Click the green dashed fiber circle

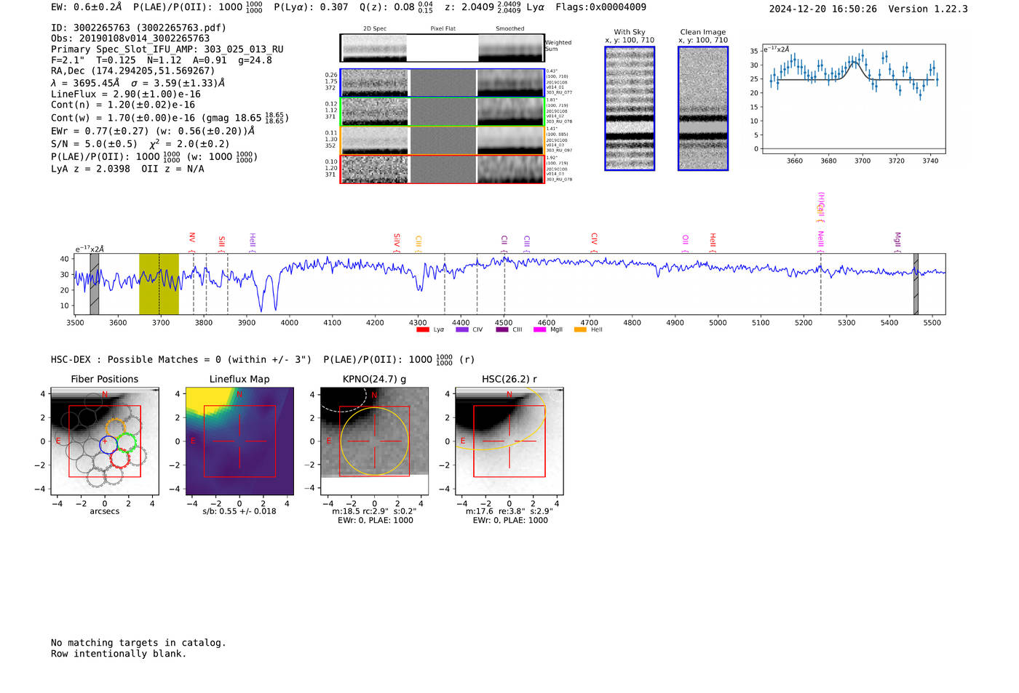(127, 442)
